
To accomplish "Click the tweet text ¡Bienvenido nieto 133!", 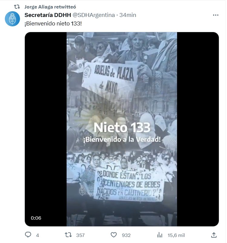I will pyautogui.click(x=53, y=24).
